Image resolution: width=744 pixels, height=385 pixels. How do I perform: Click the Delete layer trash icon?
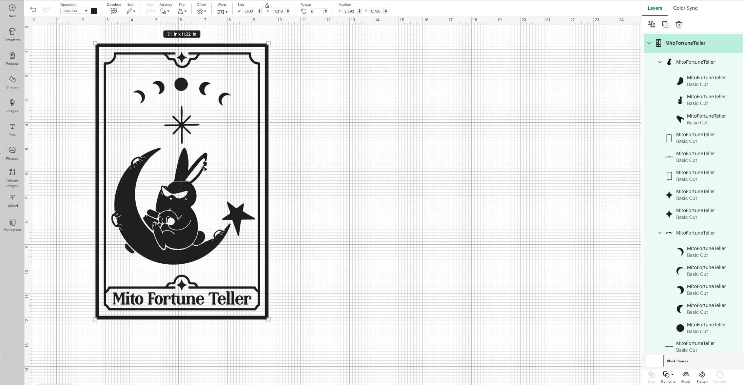click(679, 24)
